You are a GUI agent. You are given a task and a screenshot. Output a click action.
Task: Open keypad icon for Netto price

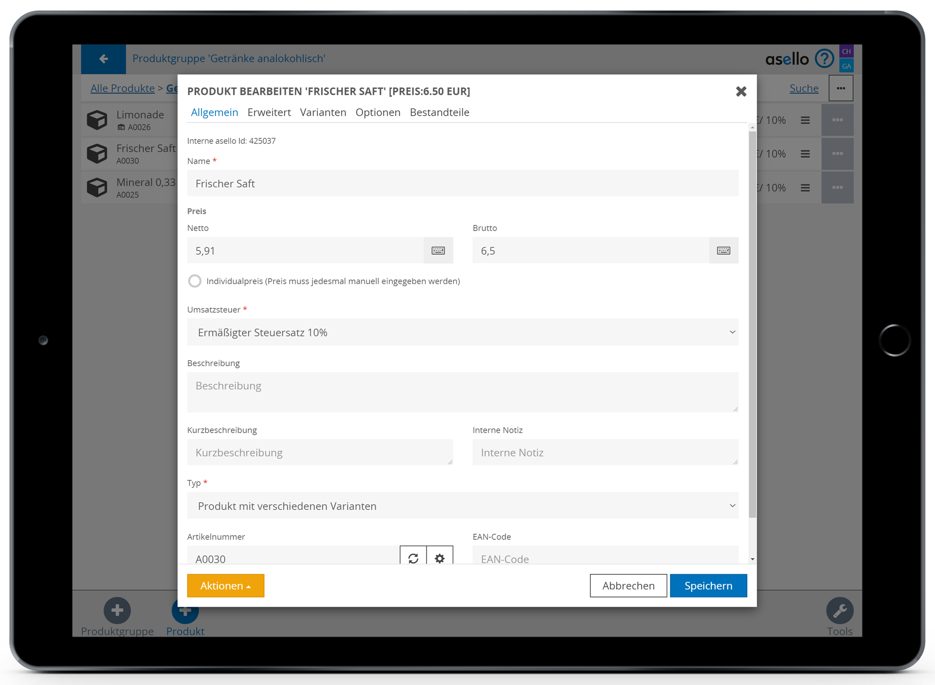point(438,251)
